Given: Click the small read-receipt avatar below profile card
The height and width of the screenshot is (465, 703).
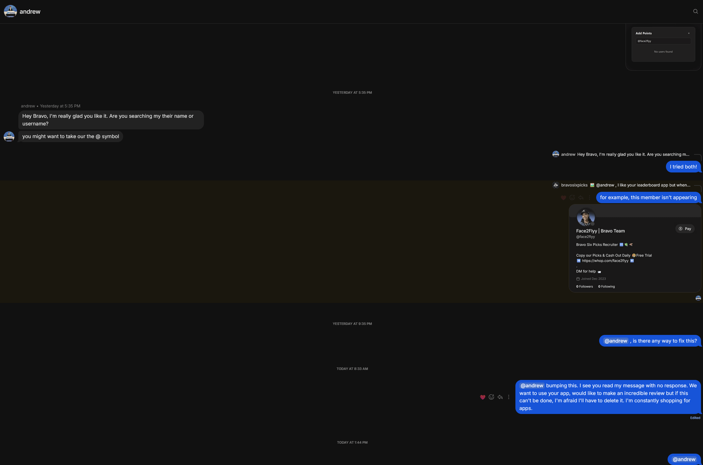Looking at the screenshot, I should click(698, 298).
